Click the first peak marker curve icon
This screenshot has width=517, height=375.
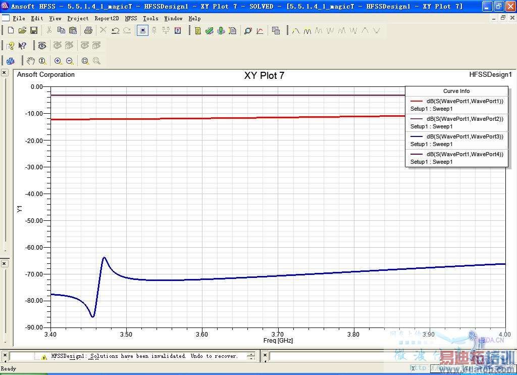pos(296,31)
